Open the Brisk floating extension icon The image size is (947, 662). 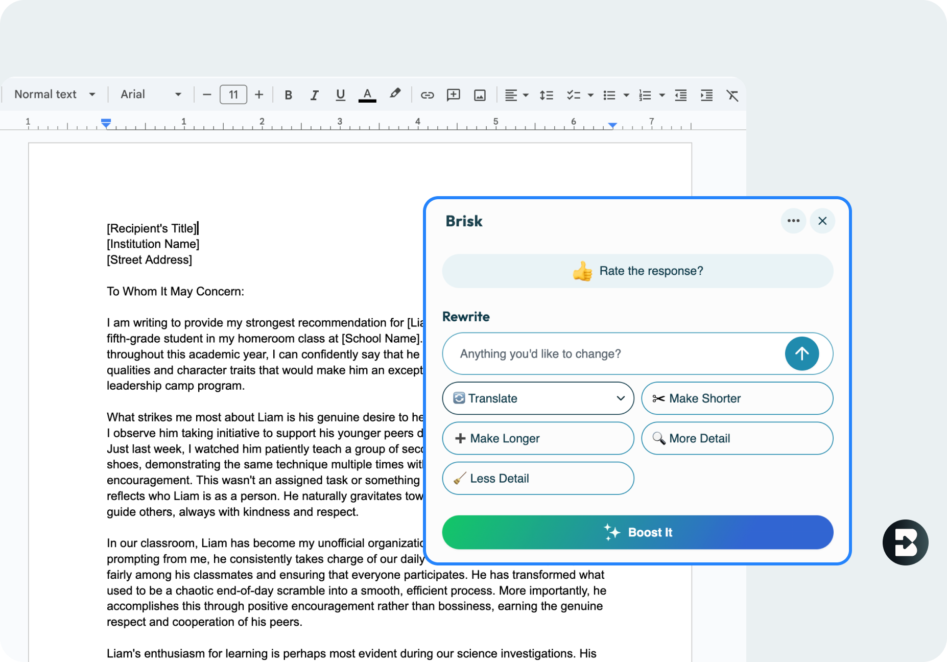[905, 542]
